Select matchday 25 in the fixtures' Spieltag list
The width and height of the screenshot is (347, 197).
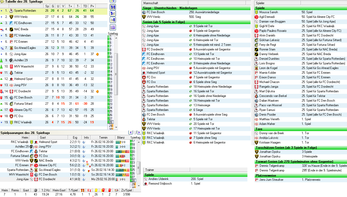click(133, 170)
